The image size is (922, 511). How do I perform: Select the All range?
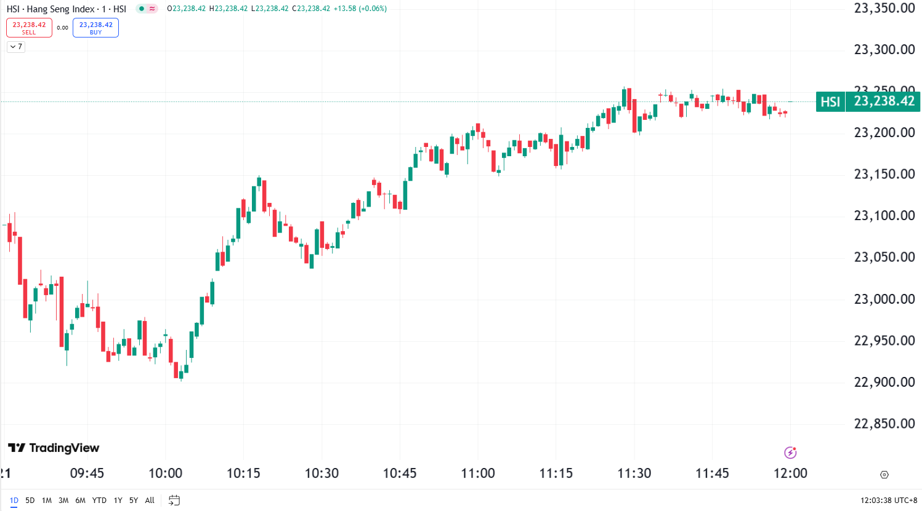point(149,500)
